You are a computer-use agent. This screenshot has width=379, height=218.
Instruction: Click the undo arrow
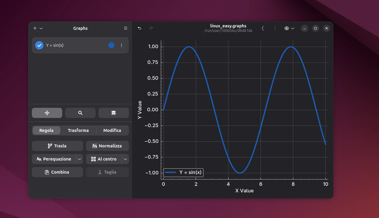(x=139, y=28)
